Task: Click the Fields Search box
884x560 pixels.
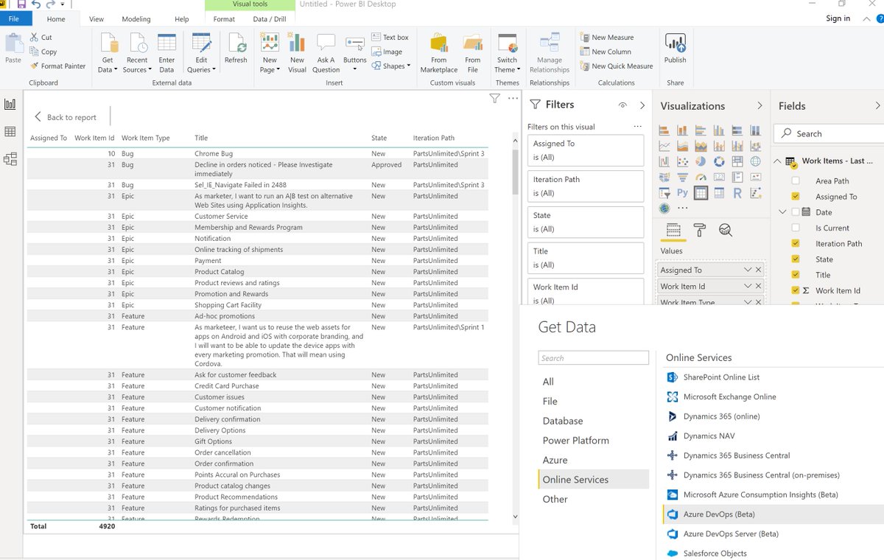Action: point(829,133)
